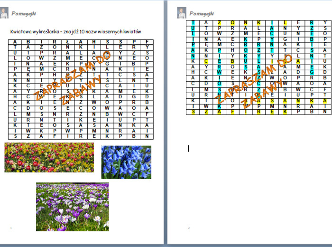The image size is (332, 247).
Task: Click yellow 'S' cell in solution grid's bottom-left corner
Action: coord(193,112)
